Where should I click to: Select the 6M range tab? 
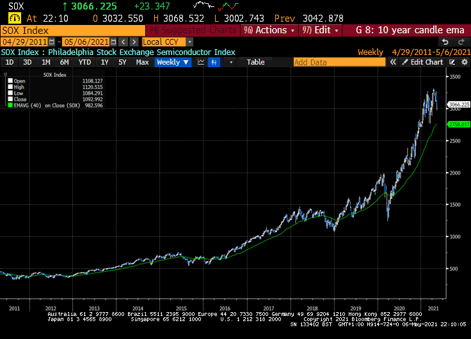64,62
